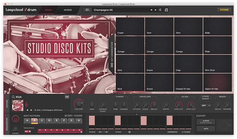Click the Kick sample waveform preview

pyautogui.click(x=27, y=104)
